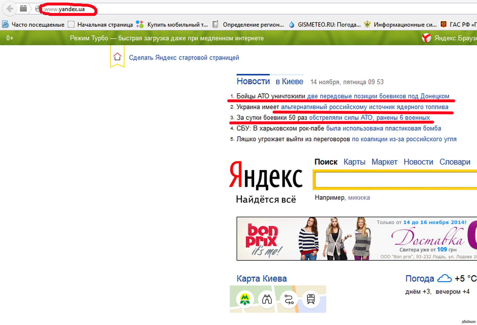Image resolution: width=477 pixels, height=325 pixels.
Task: Open the Карта Киева link
Action: [x=261, y=278]
